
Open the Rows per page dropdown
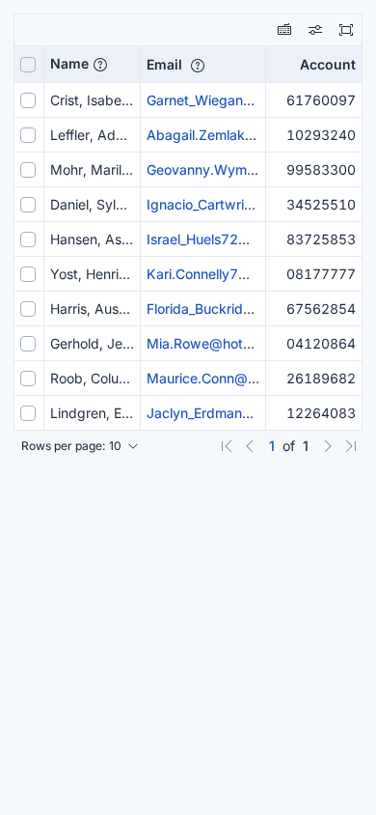[80, 446]
